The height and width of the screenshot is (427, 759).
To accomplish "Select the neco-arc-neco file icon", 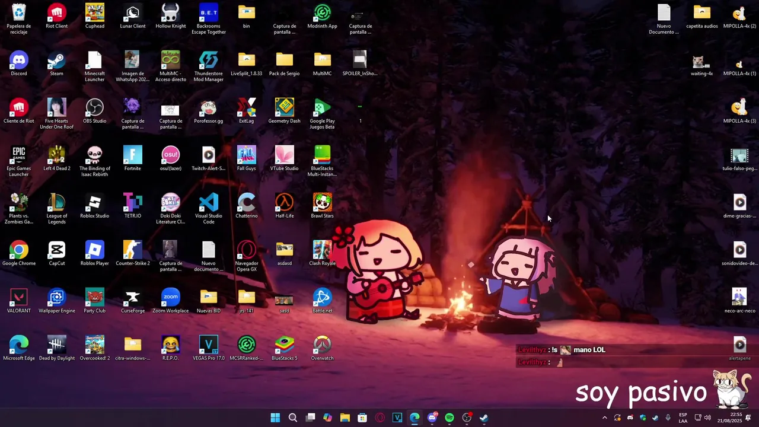I will (740, 301).
